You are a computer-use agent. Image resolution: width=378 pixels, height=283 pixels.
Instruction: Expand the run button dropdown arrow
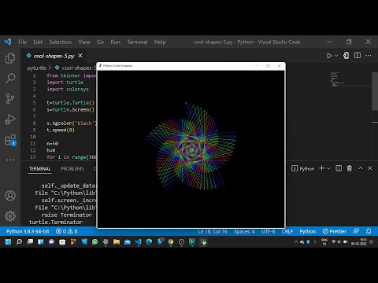click(336, 56)
